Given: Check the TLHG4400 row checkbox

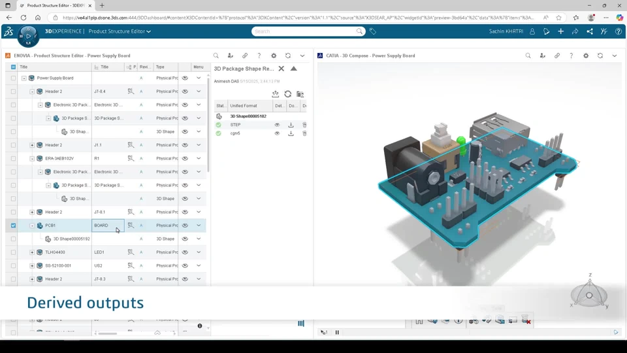Looking at the screenshot, I should tap(13, 252).
